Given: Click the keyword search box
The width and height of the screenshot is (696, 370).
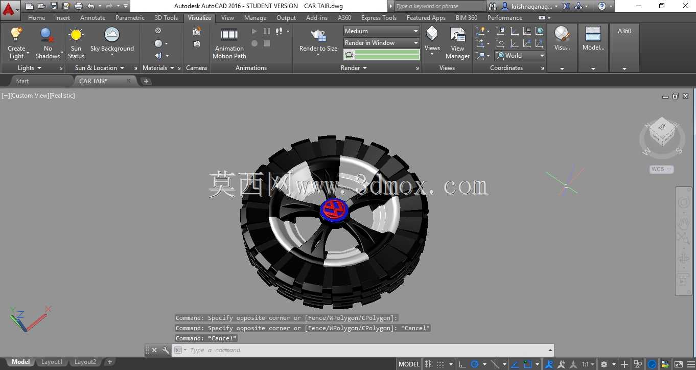Looking at the screenshot, I should pos(440,6).
